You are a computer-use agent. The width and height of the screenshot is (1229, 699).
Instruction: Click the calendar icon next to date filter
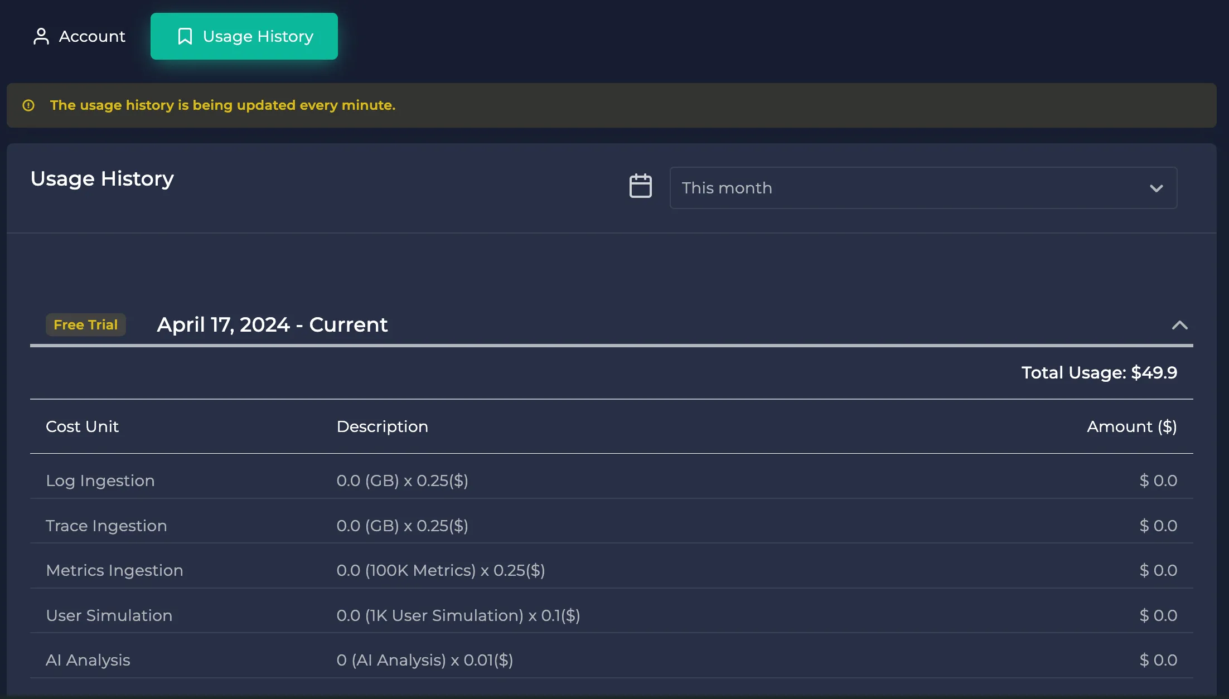pyautogui.click(x=641, y=187)
